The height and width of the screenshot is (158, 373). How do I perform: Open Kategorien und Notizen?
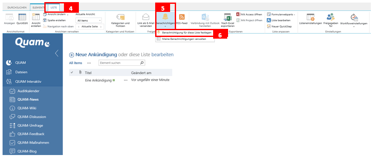120,20
